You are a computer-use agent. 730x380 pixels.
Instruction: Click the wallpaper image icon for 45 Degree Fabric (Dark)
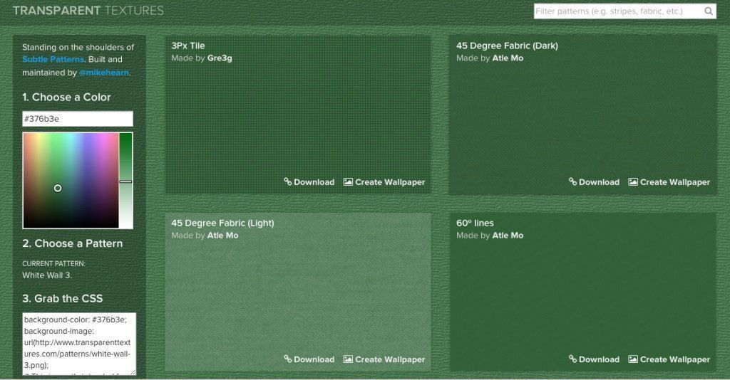(x=633, y=181)
